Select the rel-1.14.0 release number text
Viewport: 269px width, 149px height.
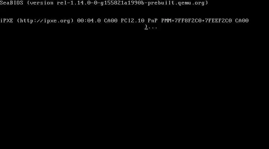[74, 3]
